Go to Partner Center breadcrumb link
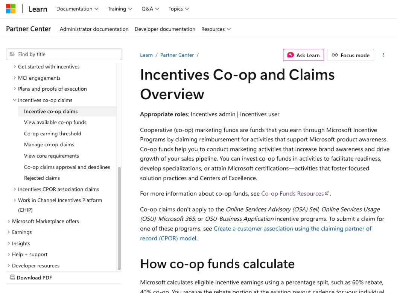The width and height of the screenshot is (397, 293). pos(177,55)
